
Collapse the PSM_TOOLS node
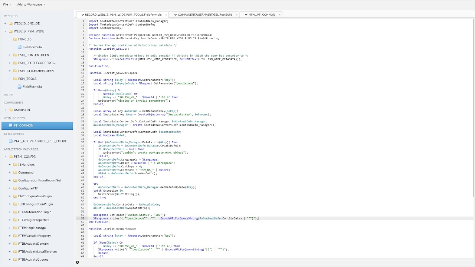10,79
